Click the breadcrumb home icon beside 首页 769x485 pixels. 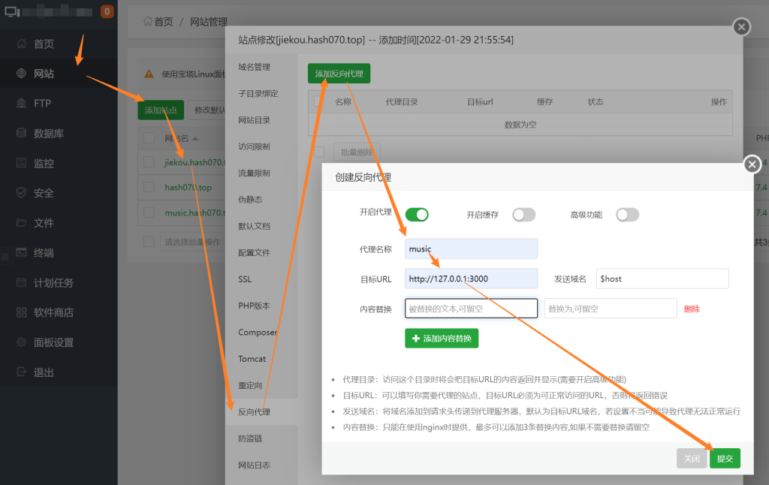point(148,21)
